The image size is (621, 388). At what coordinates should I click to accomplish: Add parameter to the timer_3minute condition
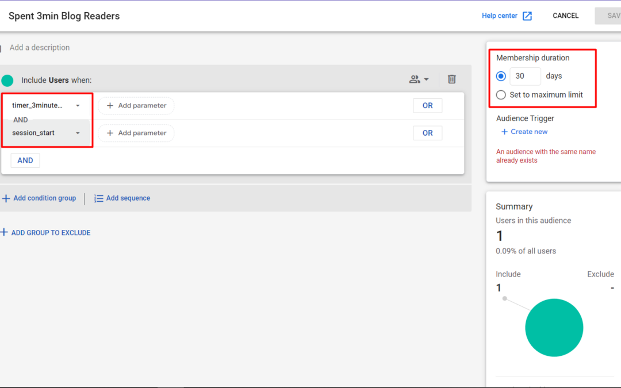point(136,106)
